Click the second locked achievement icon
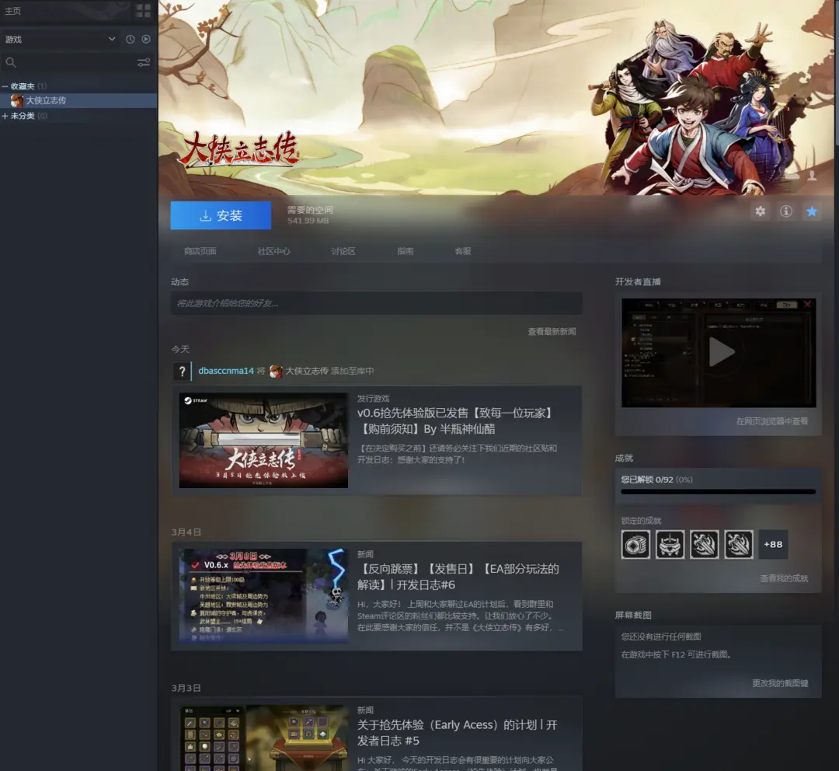Viewport: 839px width, 771px height. (x=670, y=545)
